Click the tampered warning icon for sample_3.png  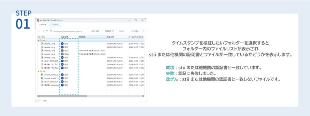[62, 50]
